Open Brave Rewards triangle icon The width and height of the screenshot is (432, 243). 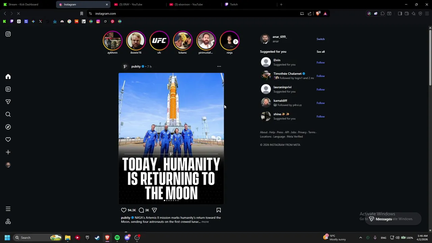(x=325, y=13)
